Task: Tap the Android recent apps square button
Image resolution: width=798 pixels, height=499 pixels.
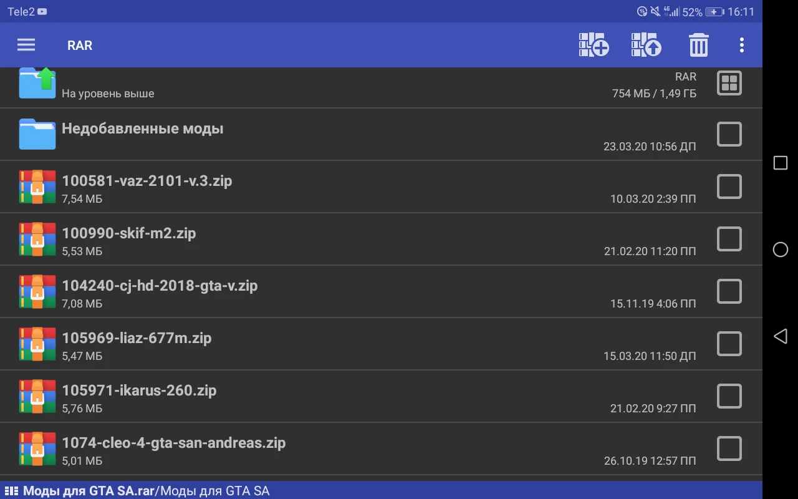Action: tap(781, 163)
